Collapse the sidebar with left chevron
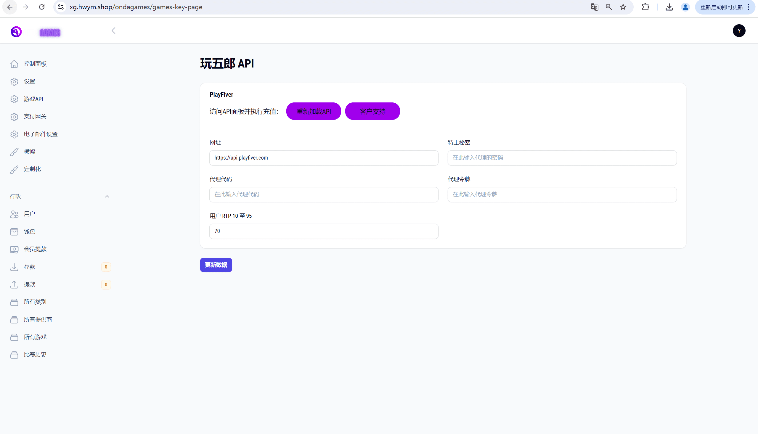758x434 pixels. pos(113,31)
